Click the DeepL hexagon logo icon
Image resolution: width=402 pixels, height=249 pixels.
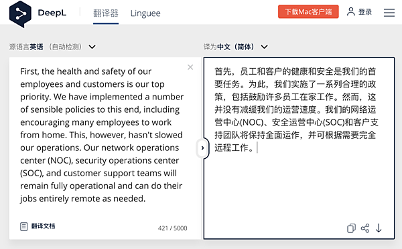[x=20, y=14]
